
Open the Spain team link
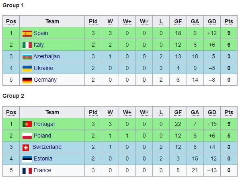[41, 33]
